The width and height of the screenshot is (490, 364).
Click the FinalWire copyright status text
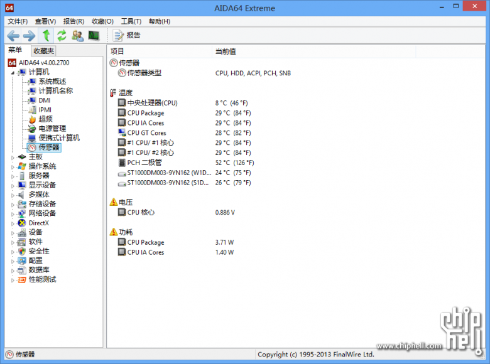point(316,355)
